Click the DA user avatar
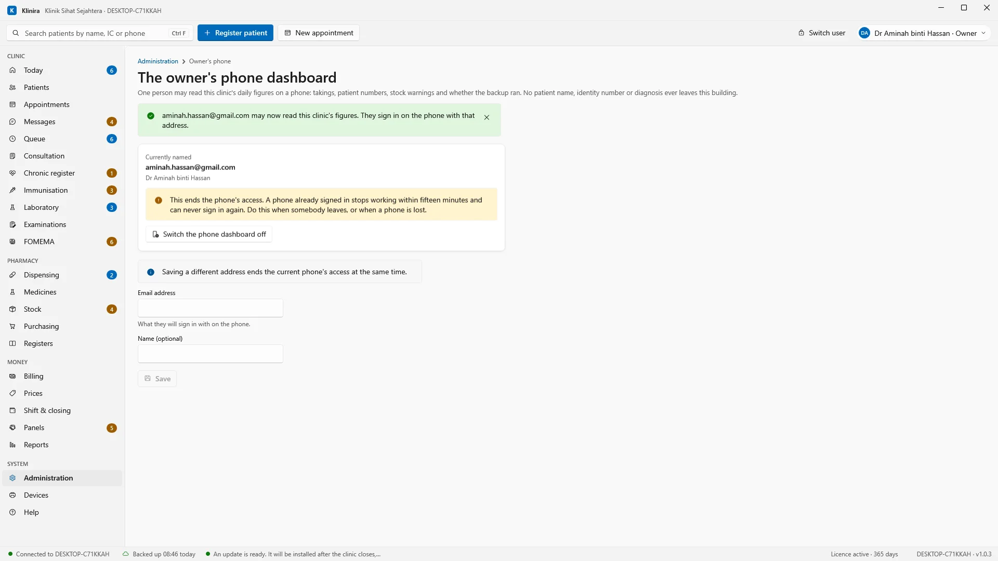998x561 pixels. click(x=864, y=33)
